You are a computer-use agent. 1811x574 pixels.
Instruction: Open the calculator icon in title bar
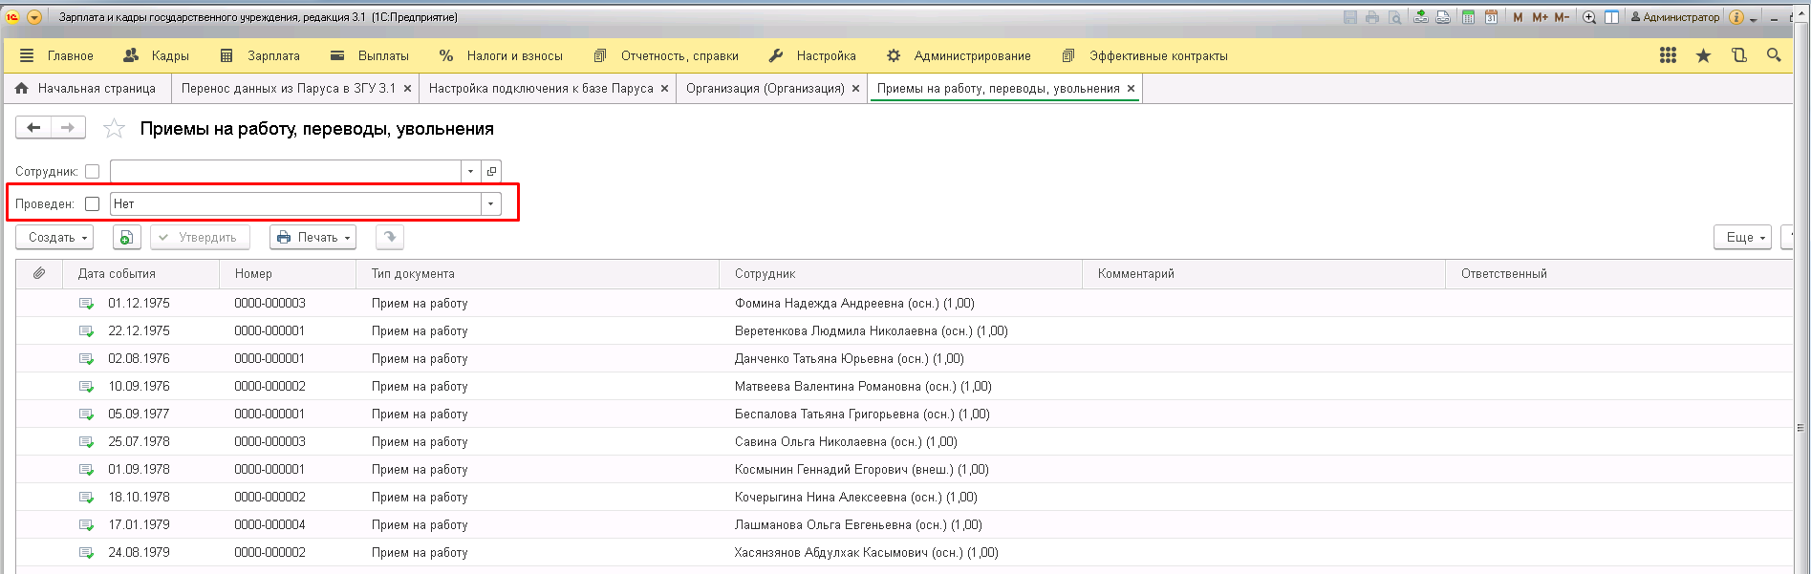pyautogui.click(x=1468, y=17)
